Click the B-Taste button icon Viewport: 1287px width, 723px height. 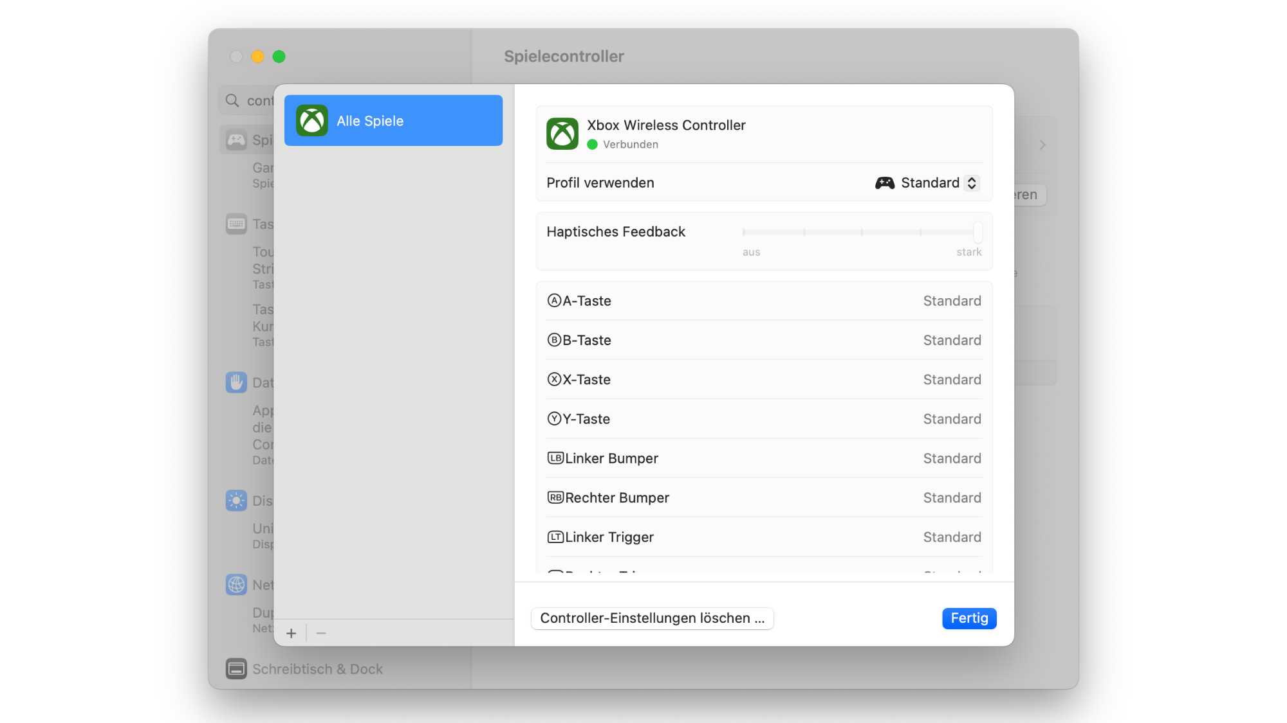tap(554, 340)
